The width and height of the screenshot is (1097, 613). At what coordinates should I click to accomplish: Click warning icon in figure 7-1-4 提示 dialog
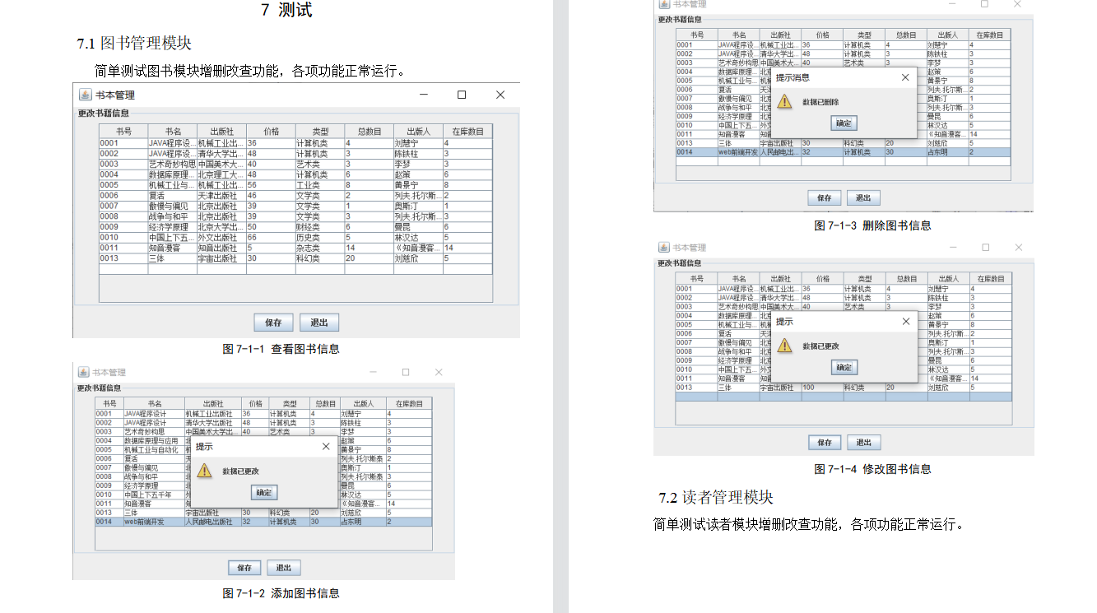(x=785, y=346)
